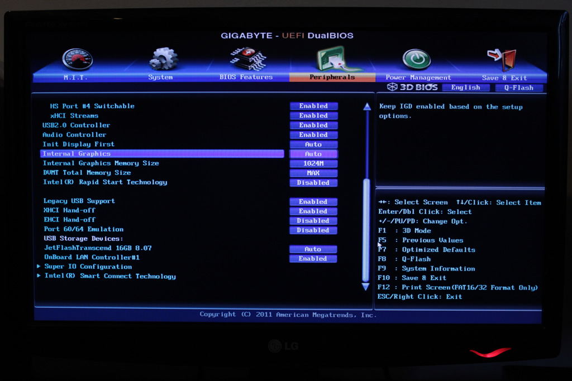572x381 pixels.
Task: Select the Init Display First label
Action: [x=78, y=144]
